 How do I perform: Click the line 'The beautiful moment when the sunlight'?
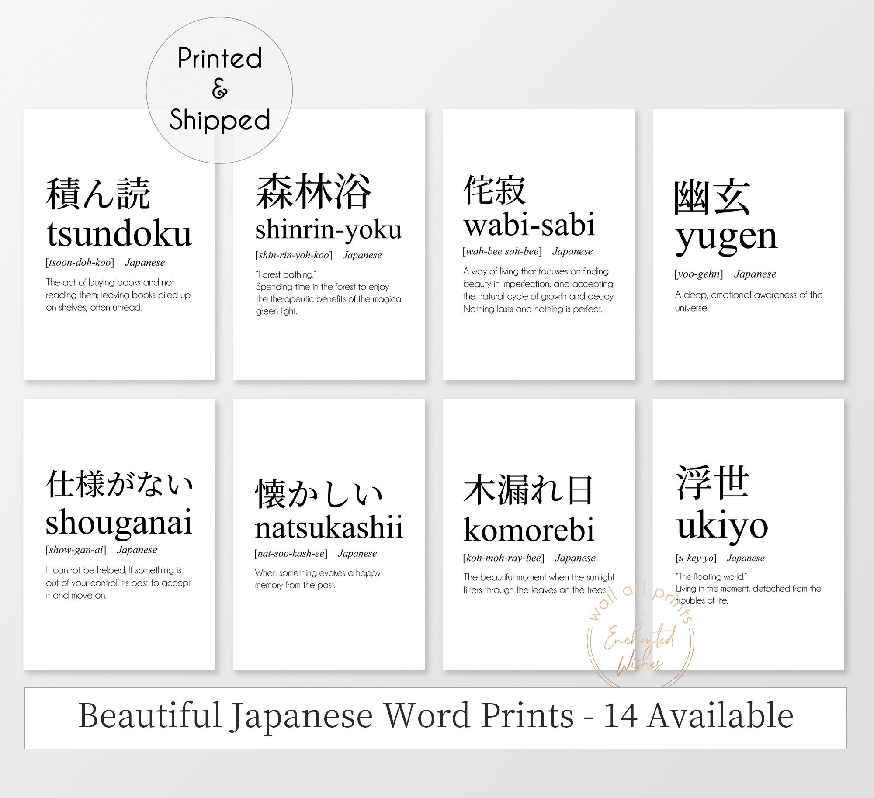(x=539, y=577)
